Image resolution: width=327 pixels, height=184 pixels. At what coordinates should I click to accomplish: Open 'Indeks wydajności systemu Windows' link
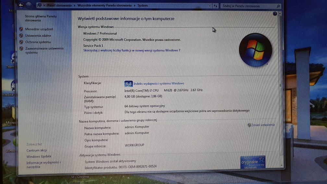[x=159, y=83]
